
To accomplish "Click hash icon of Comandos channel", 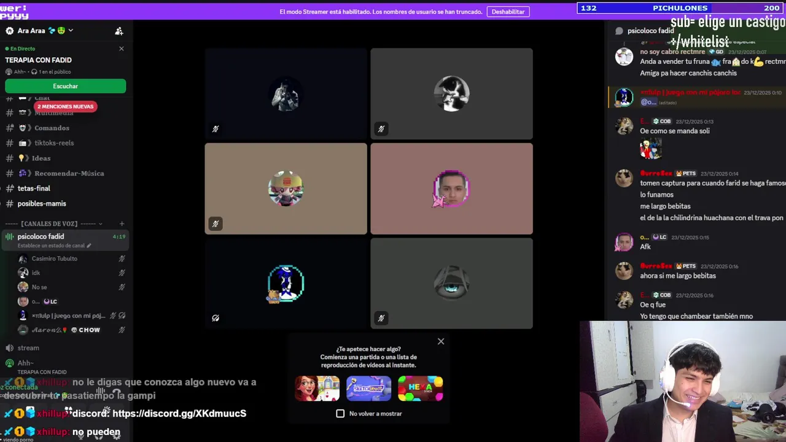I will tap(9, 128).
